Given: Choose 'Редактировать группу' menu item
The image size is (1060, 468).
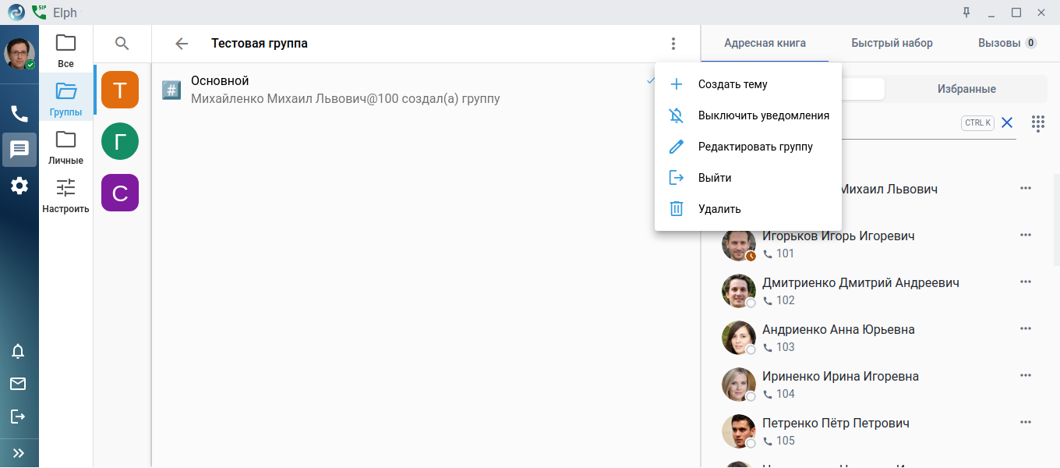Looking at the screenshot, I should point(748,147).
